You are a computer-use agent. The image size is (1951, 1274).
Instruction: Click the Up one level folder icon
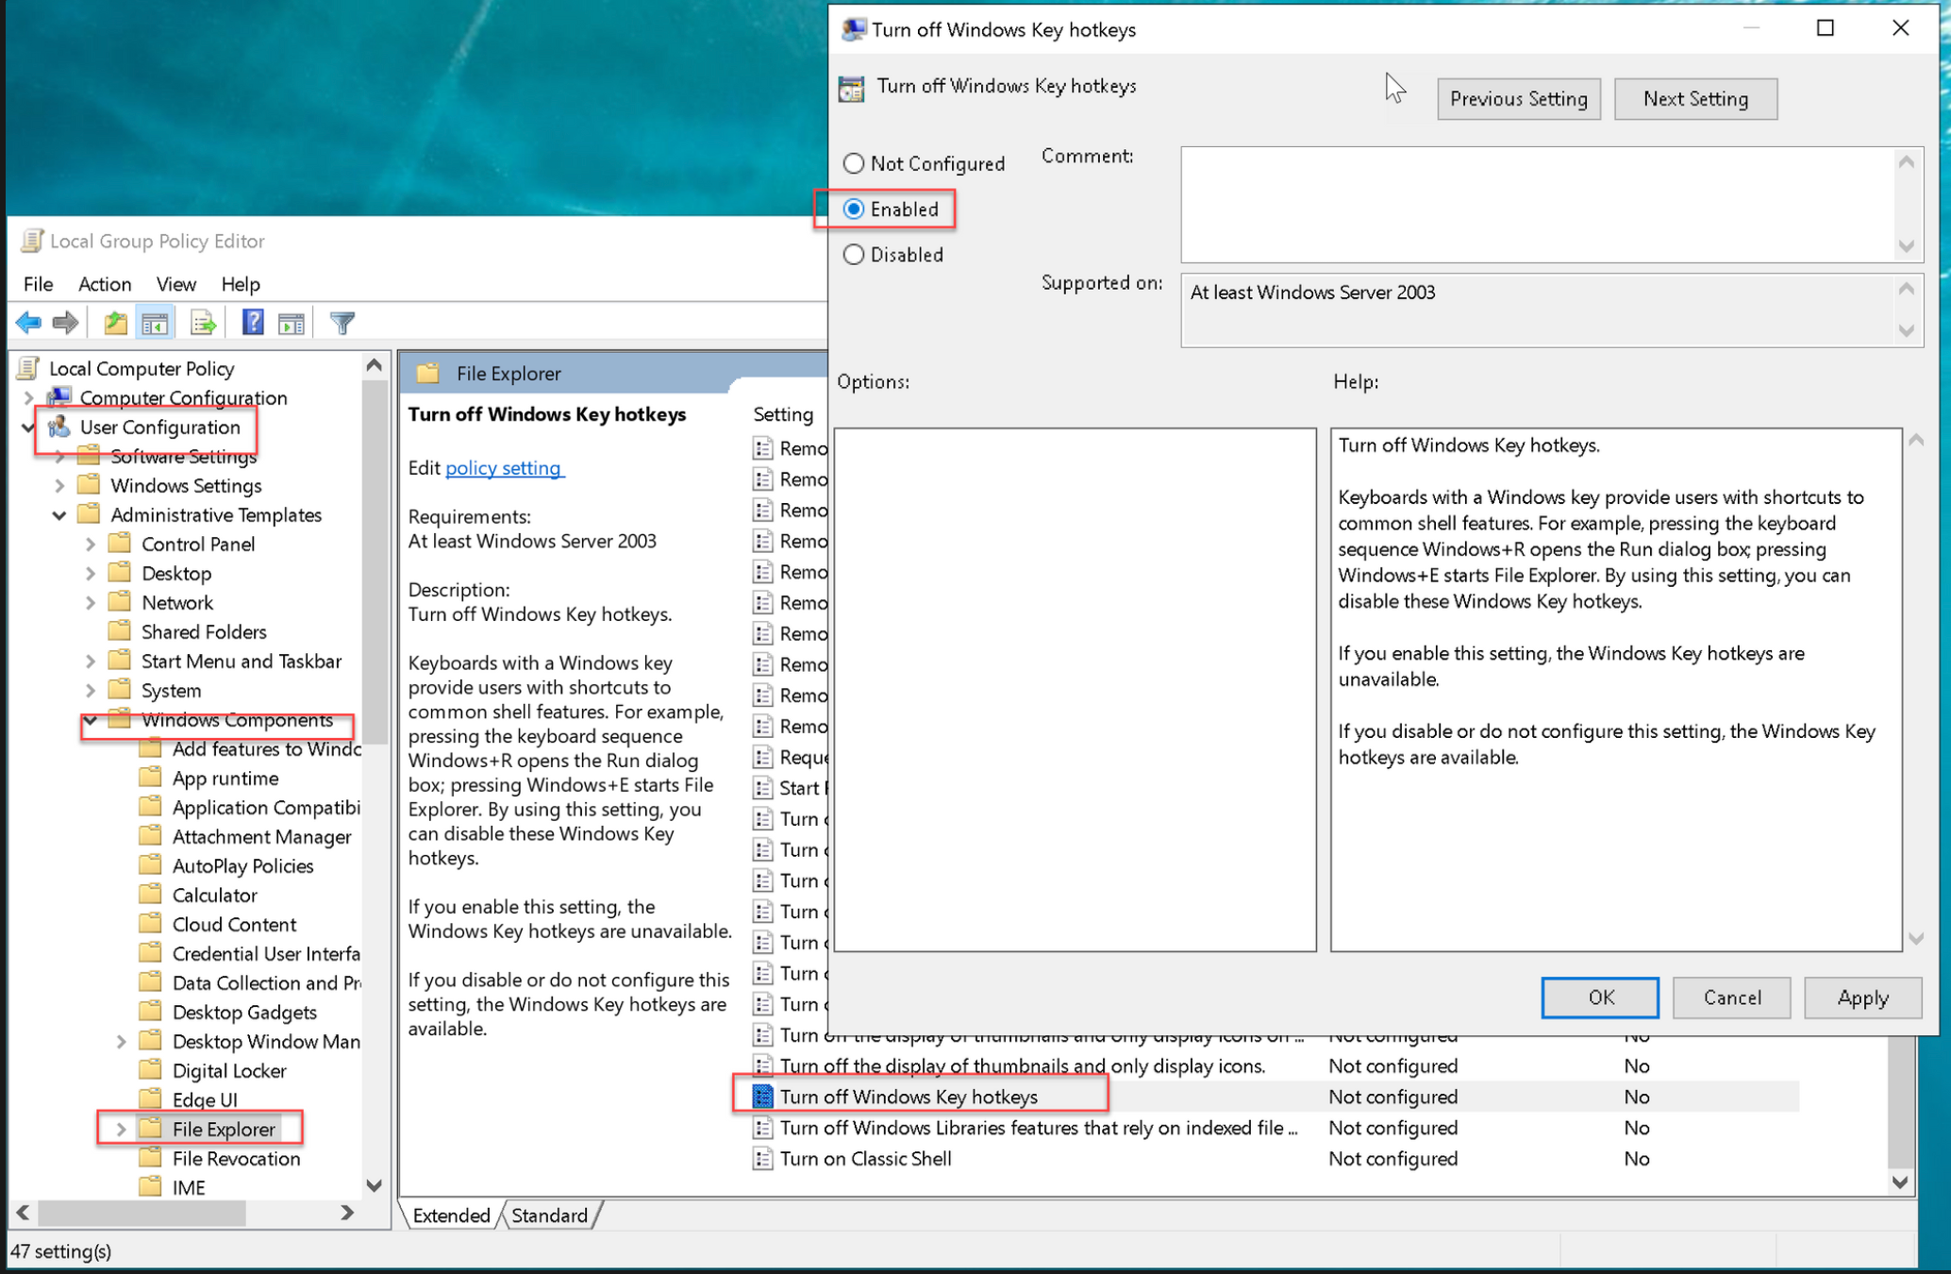point(115,324)
